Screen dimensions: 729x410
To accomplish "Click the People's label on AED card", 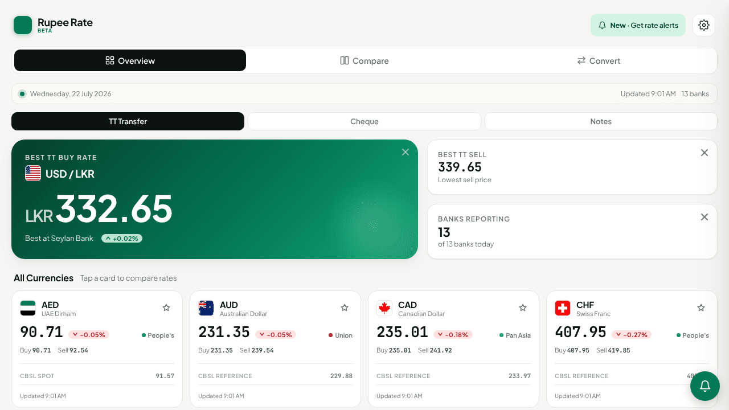I will [158, 335].
